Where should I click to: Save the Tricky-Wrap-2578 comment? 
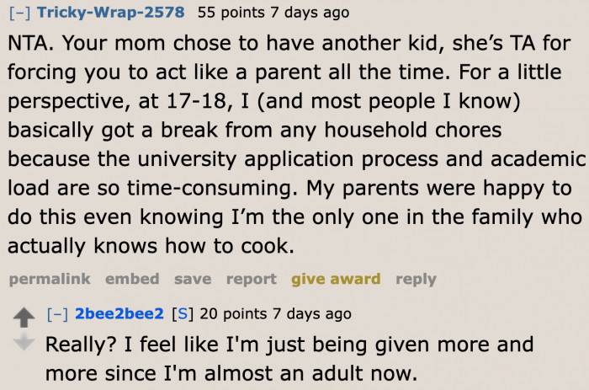coord(193,279)
